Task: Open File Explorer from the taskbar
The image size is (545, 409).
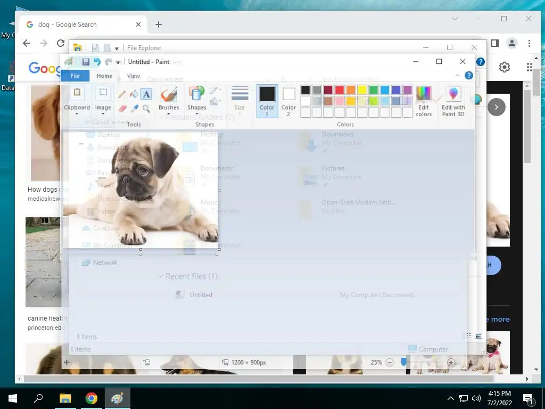Action: point(65,398)
